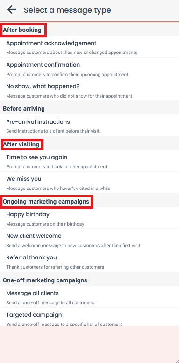Image resolution: width=179 pixels, height=363 pixels.
Task: Click description about confirming upcoming appointment
Action: (x=67, y=75)
